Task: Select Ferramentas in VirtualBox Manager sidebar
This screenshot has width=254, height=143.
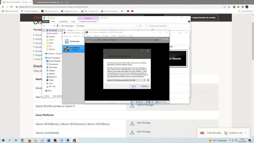Action: coord(73,41)
